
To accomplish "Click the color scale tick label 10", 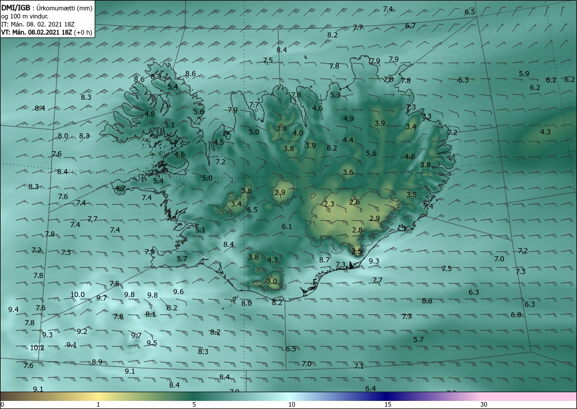I will point(291,404).
